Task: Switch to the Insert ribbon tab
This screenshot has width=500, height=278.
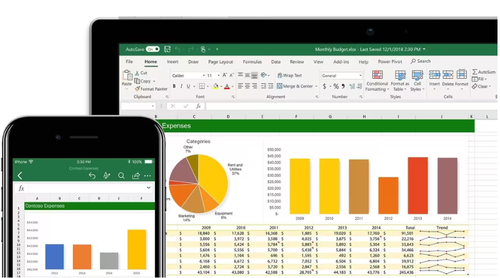Action: click(x=172, y=61)
